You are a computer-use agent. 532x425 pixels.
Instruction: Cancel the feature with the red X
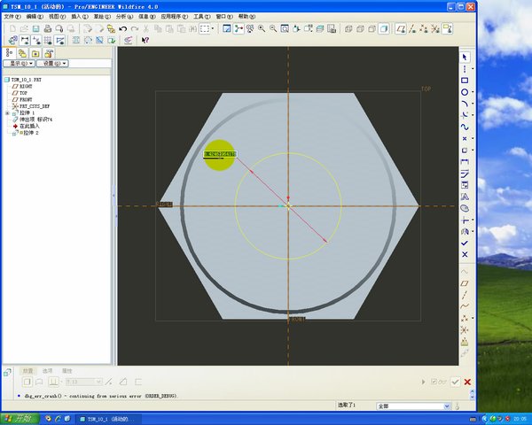click(x=467, y=382)
